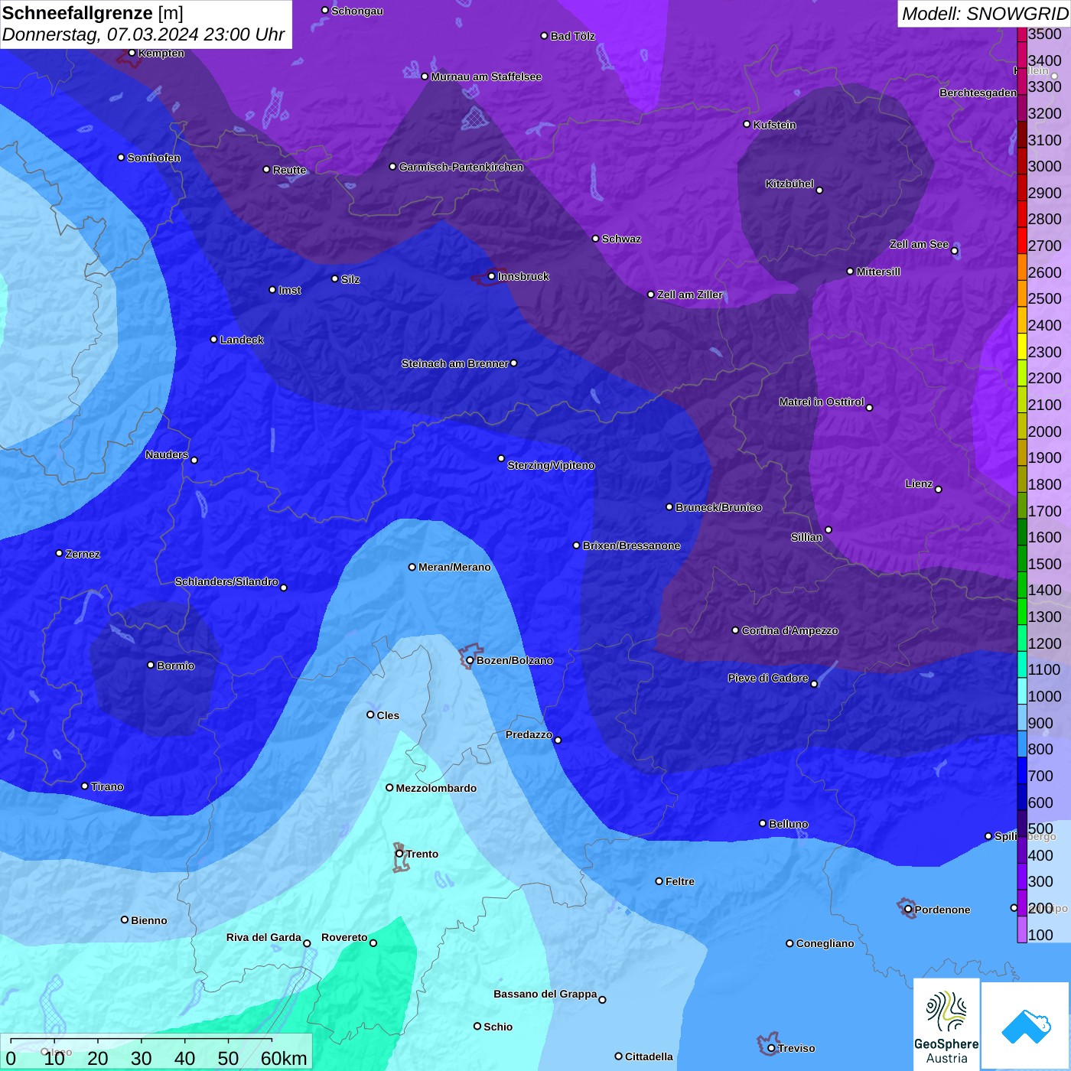1071x1071 pixels.
Task: Click the Feltre marker dot
Action: pyautogui.click(x=659, y=881)
